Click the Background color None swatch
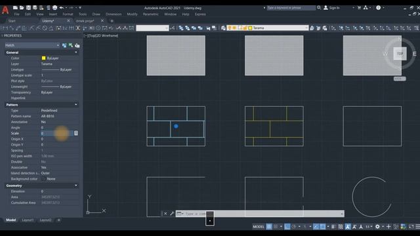420x236 pixels. pos(44,179)
